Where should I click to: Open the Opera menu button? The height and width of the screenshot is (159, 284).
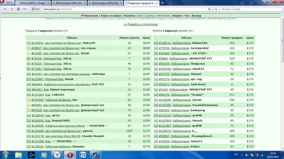pyautogui.click(x=7, y=2)
